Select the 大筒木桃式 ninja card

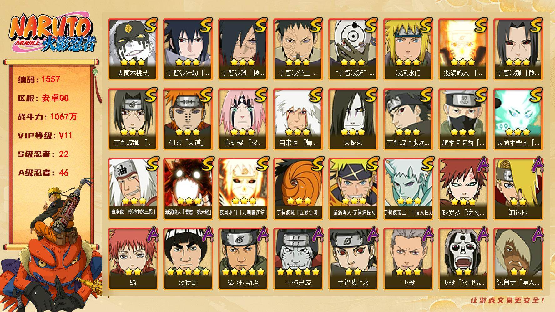click(x=133, y=49)
